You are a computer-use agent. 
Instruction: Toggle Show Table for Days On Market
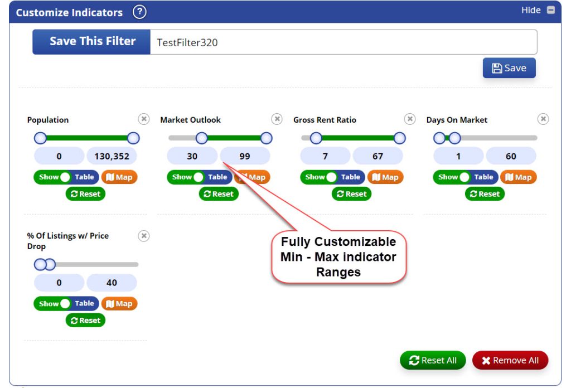(x=466, y=177)
